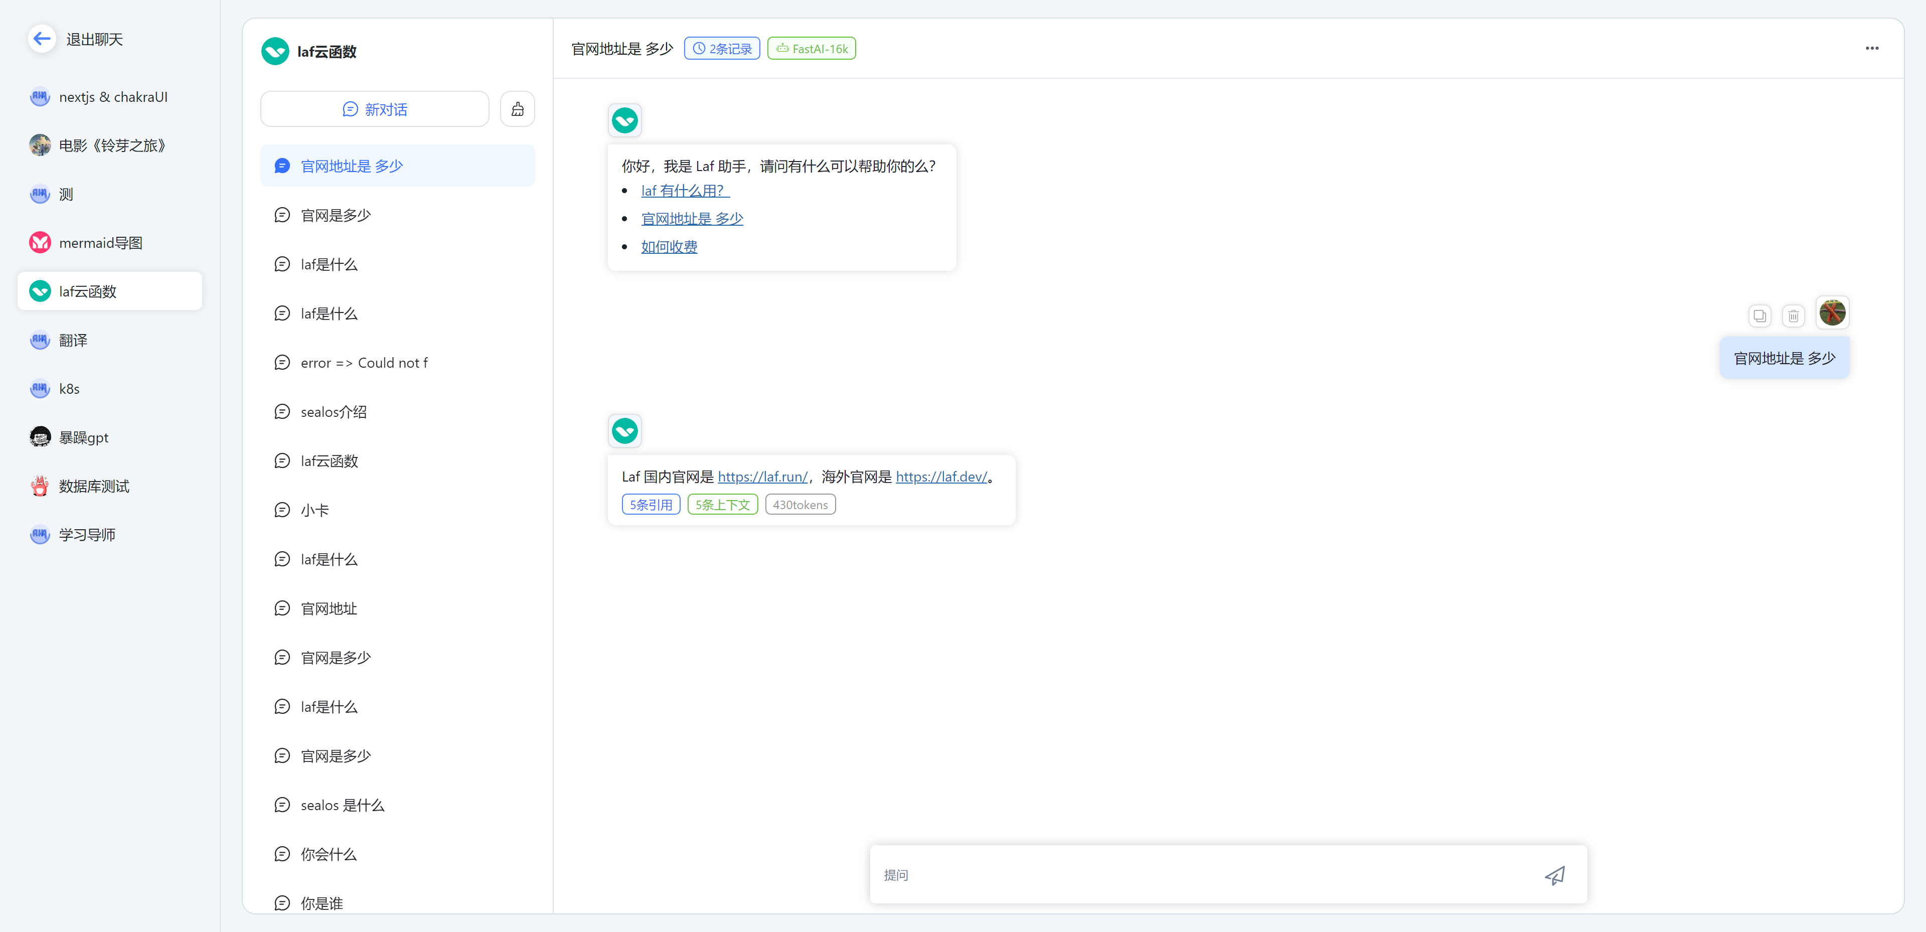1926x932 pixels.
Task: Copy the message using the copy icon
Action: pos(1760,316)
